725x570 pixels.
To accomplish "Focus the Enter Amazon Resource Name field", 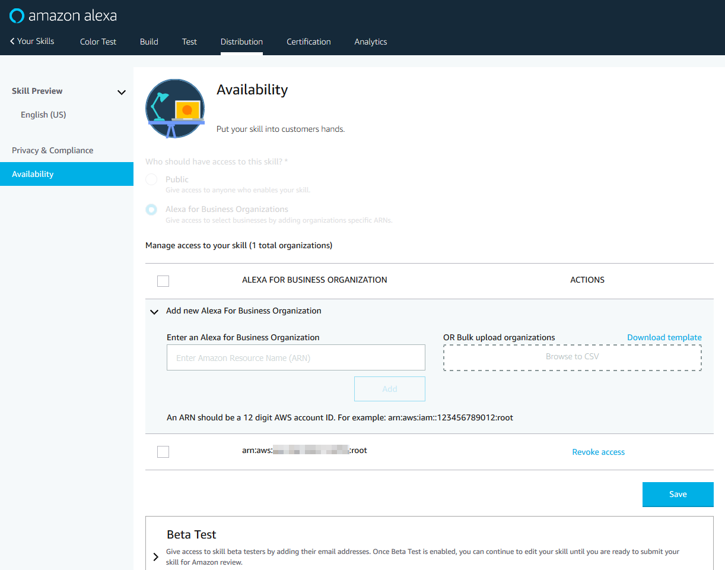I will click(x=295, y=358).
